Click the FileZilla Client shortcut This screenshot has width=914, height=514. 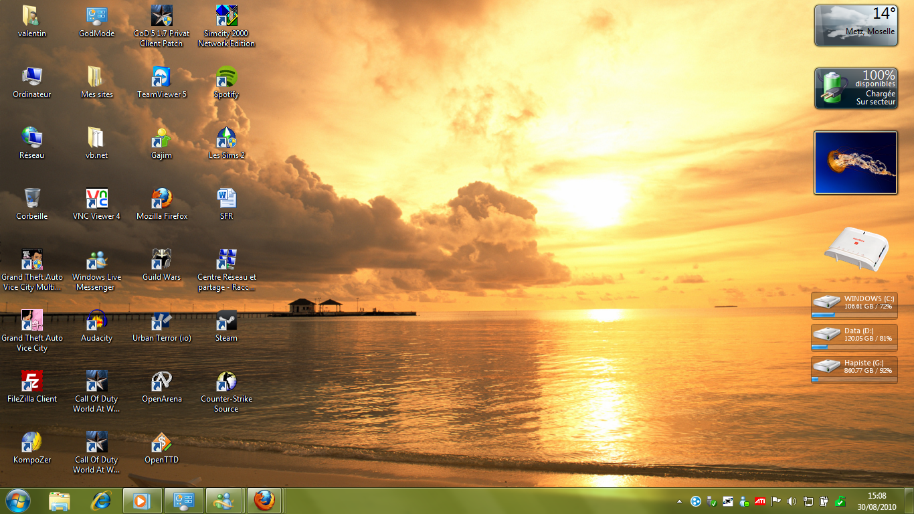tap(32, 382)
